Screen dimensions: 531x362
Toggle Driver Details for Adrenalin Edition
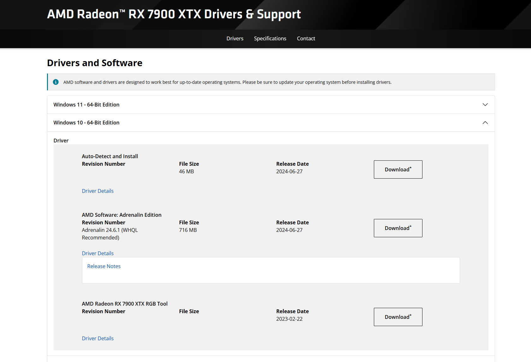pyautogui.click(x=98, y=253)
